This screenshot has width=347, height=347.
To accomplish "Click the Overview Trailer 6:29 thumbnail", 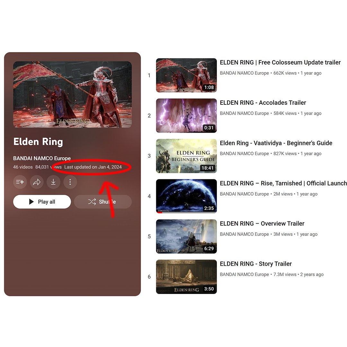I will tap(186, 236).
